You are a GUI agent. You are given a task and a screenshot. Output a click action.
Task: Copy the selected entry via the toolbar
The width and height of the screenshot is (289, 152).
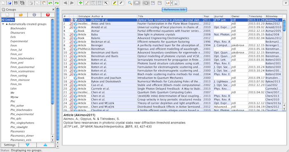38,3
